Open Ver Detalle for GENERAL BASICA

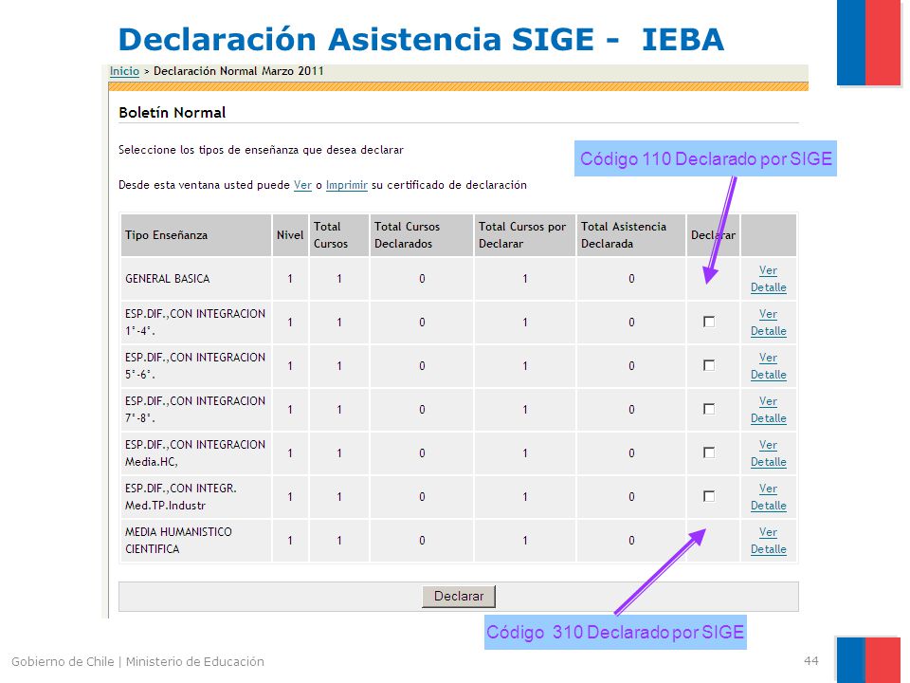pyautogui.click(x=769, y=279)
